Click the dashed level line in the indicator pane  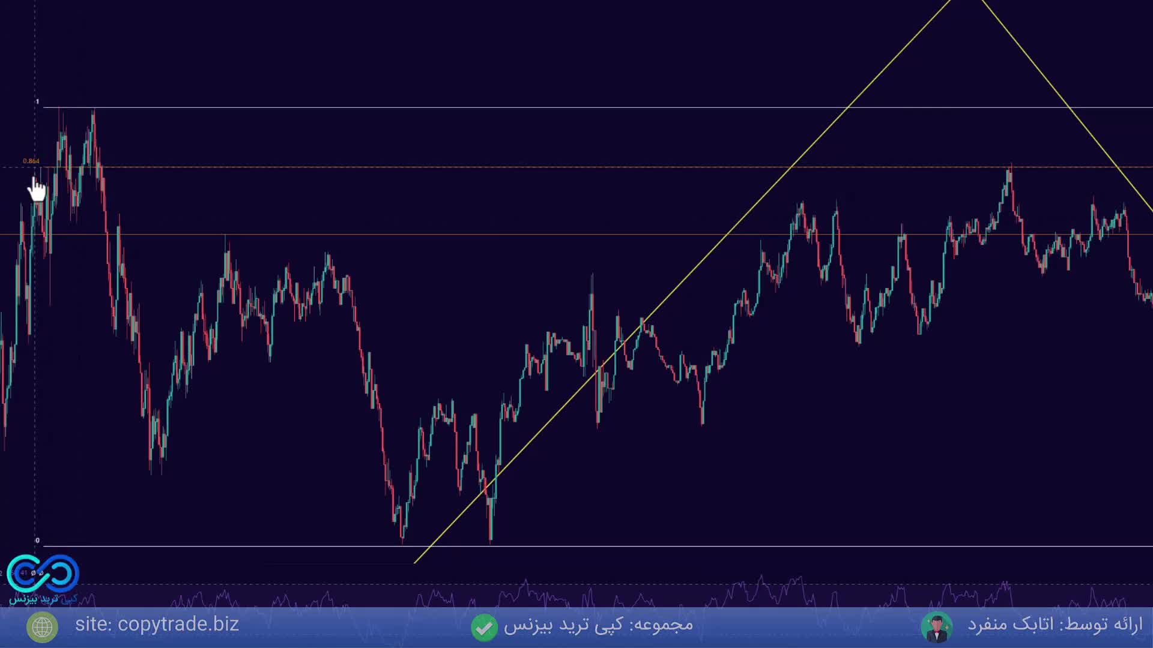point(360,584)
